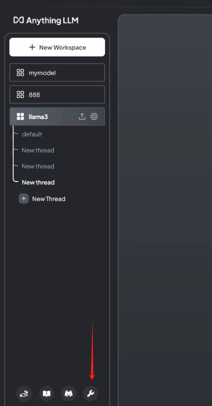Click the filled grid icon beside llama3
This screenshot has height=406, width=212.
point(20,117)
